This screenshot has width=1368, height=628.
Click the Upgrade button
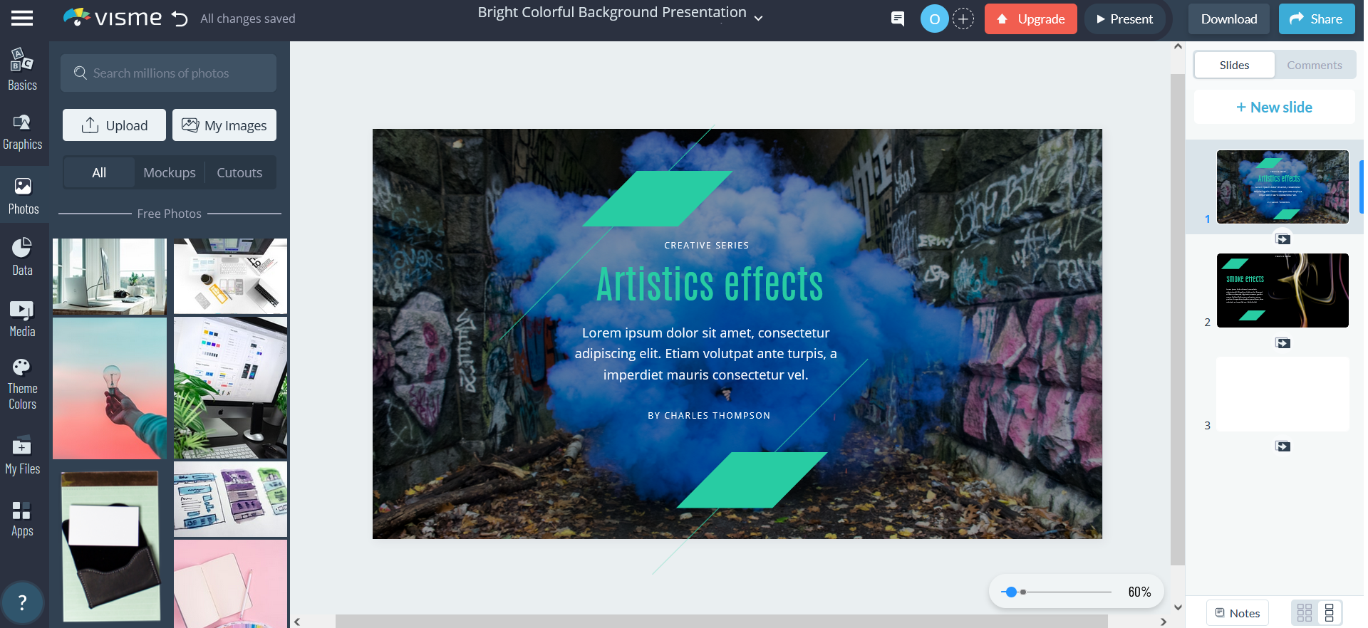(x=1030, y=19)
